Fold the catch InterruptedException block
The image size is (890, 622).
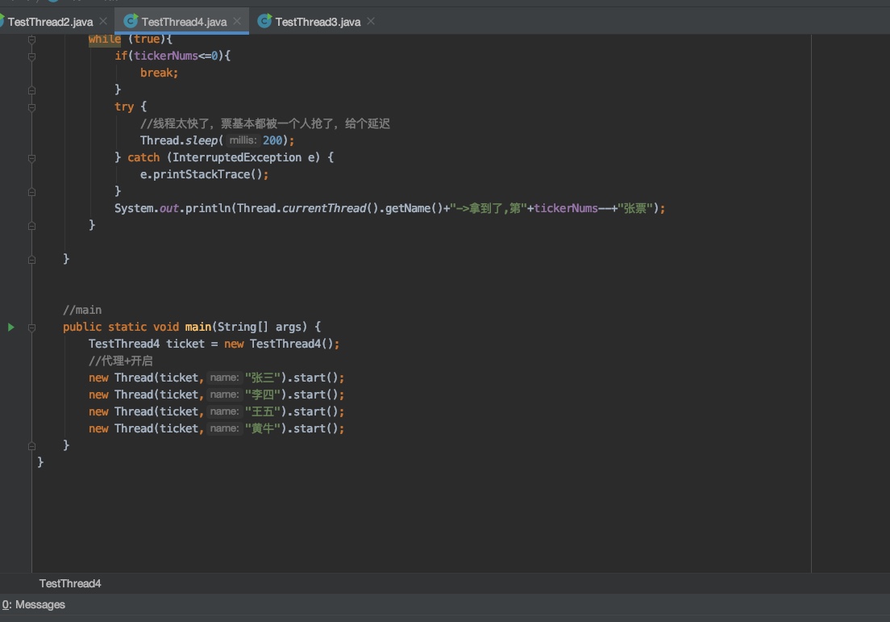coord(31,157)
